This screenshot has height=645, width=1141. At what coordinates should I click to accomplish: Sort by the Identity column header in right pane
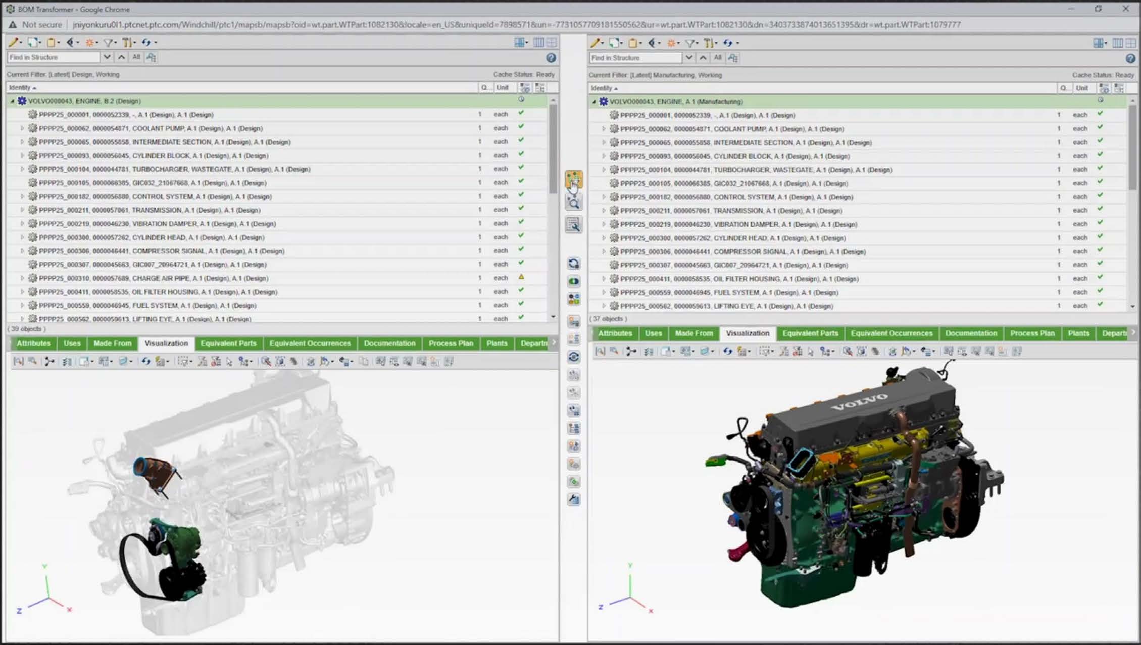pos(601,88)
